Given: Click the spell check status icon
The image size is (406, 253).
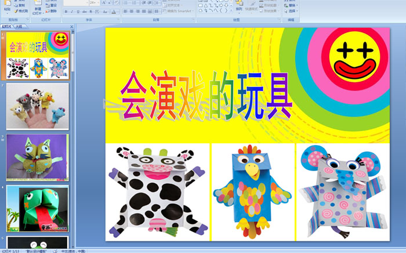Looking at the screenshot, I should [x=55, y=251].
